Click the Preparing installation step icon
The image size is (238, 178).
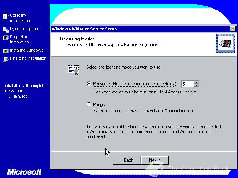[6, 38]
